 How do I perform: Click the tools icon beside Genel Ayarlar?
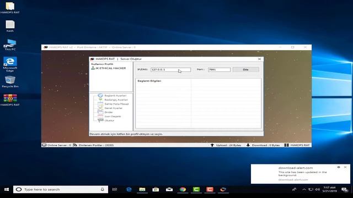(x=100, y=108)
